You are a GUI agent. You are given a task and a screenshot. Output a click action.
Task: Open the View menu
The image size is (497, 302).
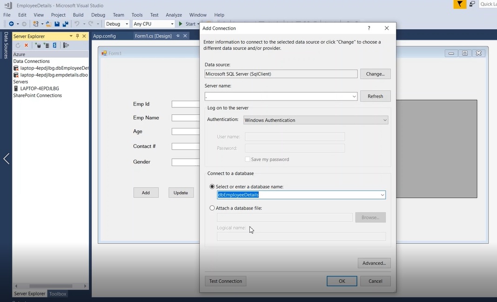pyautogui.click(x=39, y=15)
